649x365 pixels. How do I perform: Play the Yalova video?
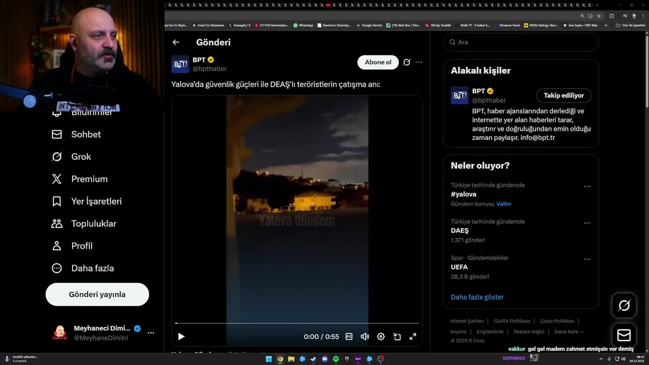[x=181, y=337]
